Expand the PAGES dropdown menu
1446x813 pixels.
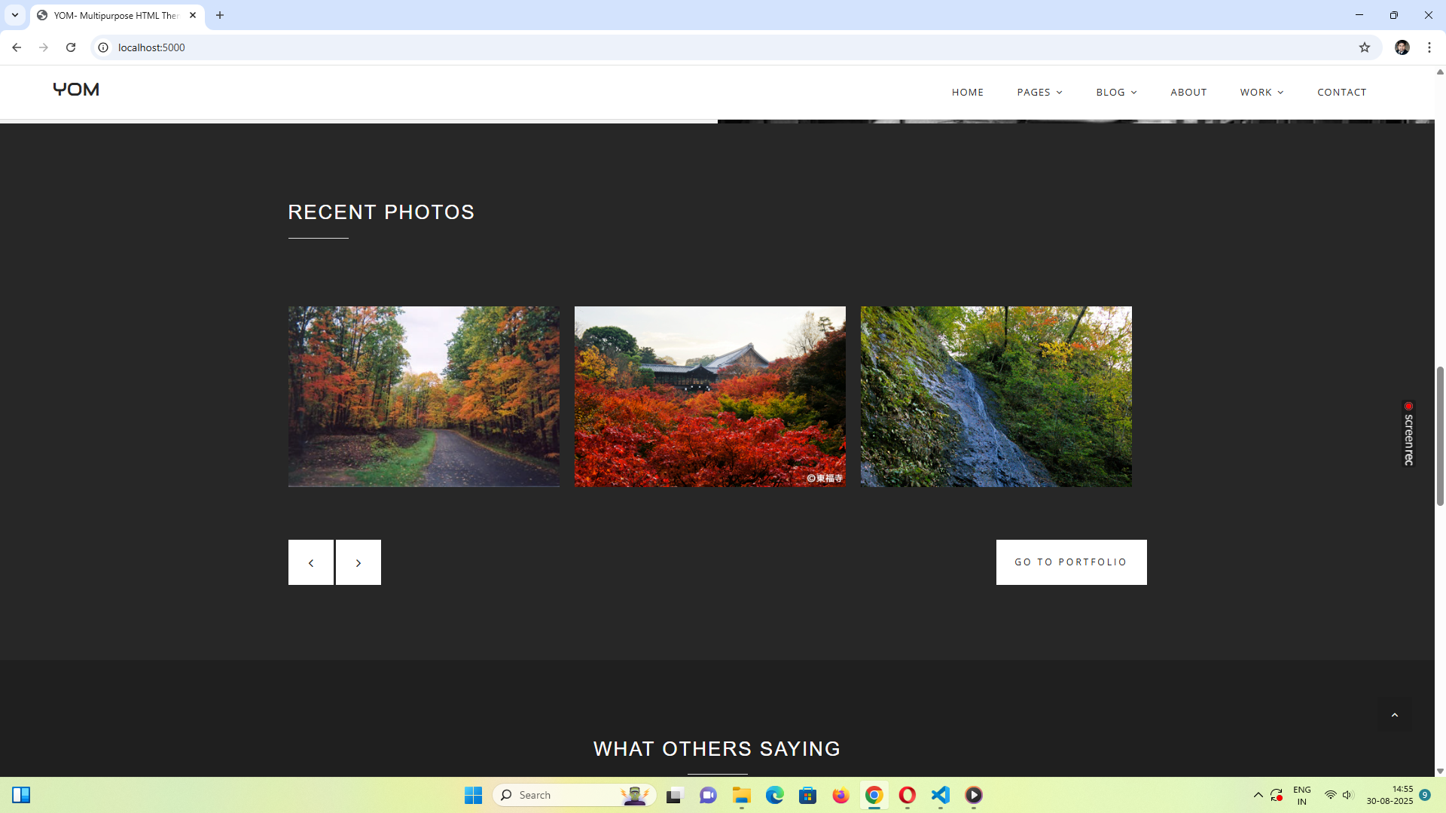[1039, 92]
